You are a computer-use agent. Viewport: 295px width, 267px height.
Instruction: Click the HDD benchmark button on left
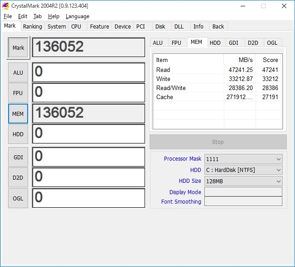click(18, 134)
